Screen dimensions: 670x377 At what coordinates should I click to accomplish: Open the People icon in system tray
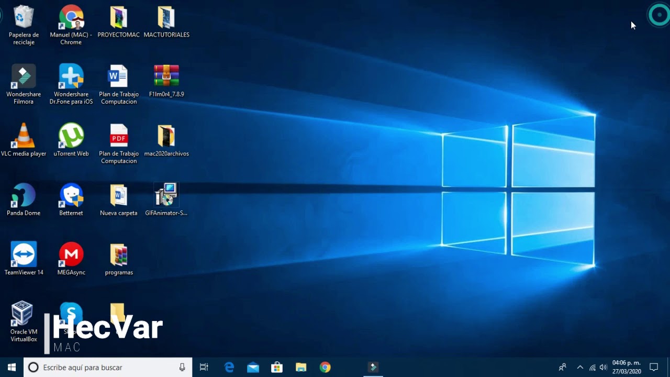[x=562, y=368]
